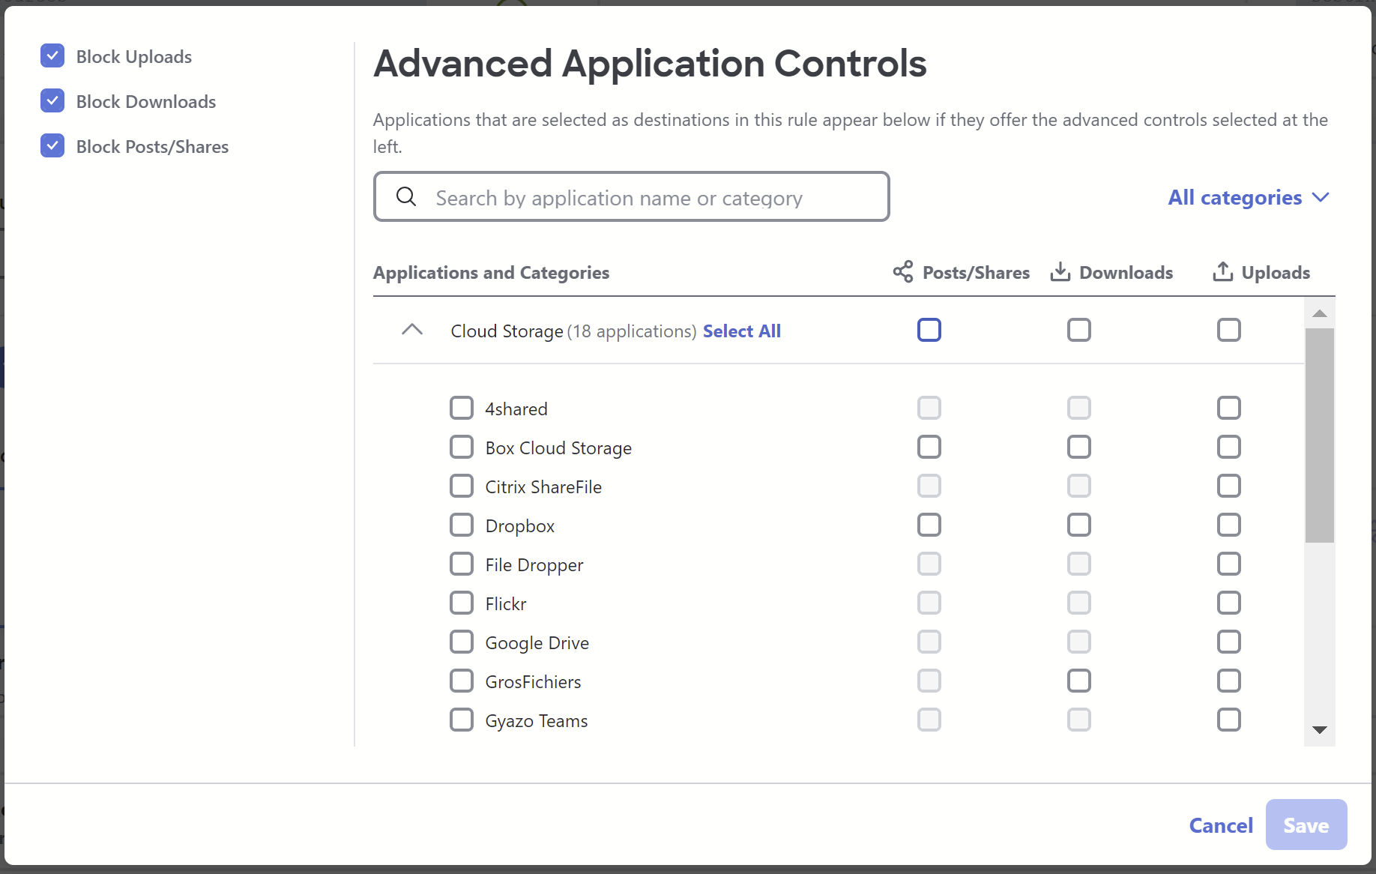Check the Dropbox application checkbox
This screenshot has height=874, width=1376.
pos(462,525)
